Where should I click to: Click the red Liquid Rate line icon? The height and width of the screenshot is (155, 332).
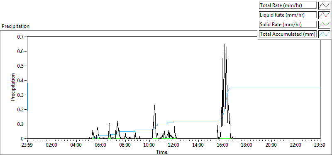coord(325,15)
